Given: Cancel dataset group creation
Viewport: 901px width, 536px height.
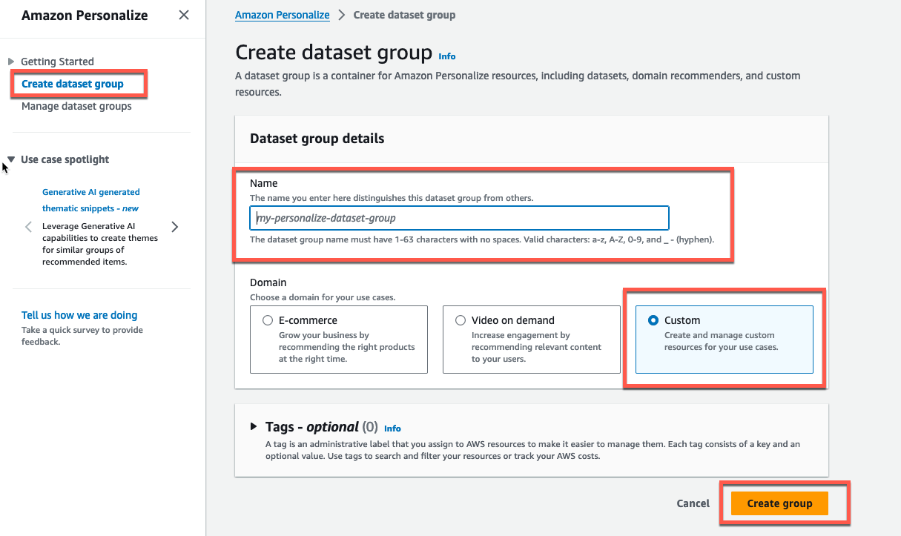Looking at the screenshot, I should (693, 503).
